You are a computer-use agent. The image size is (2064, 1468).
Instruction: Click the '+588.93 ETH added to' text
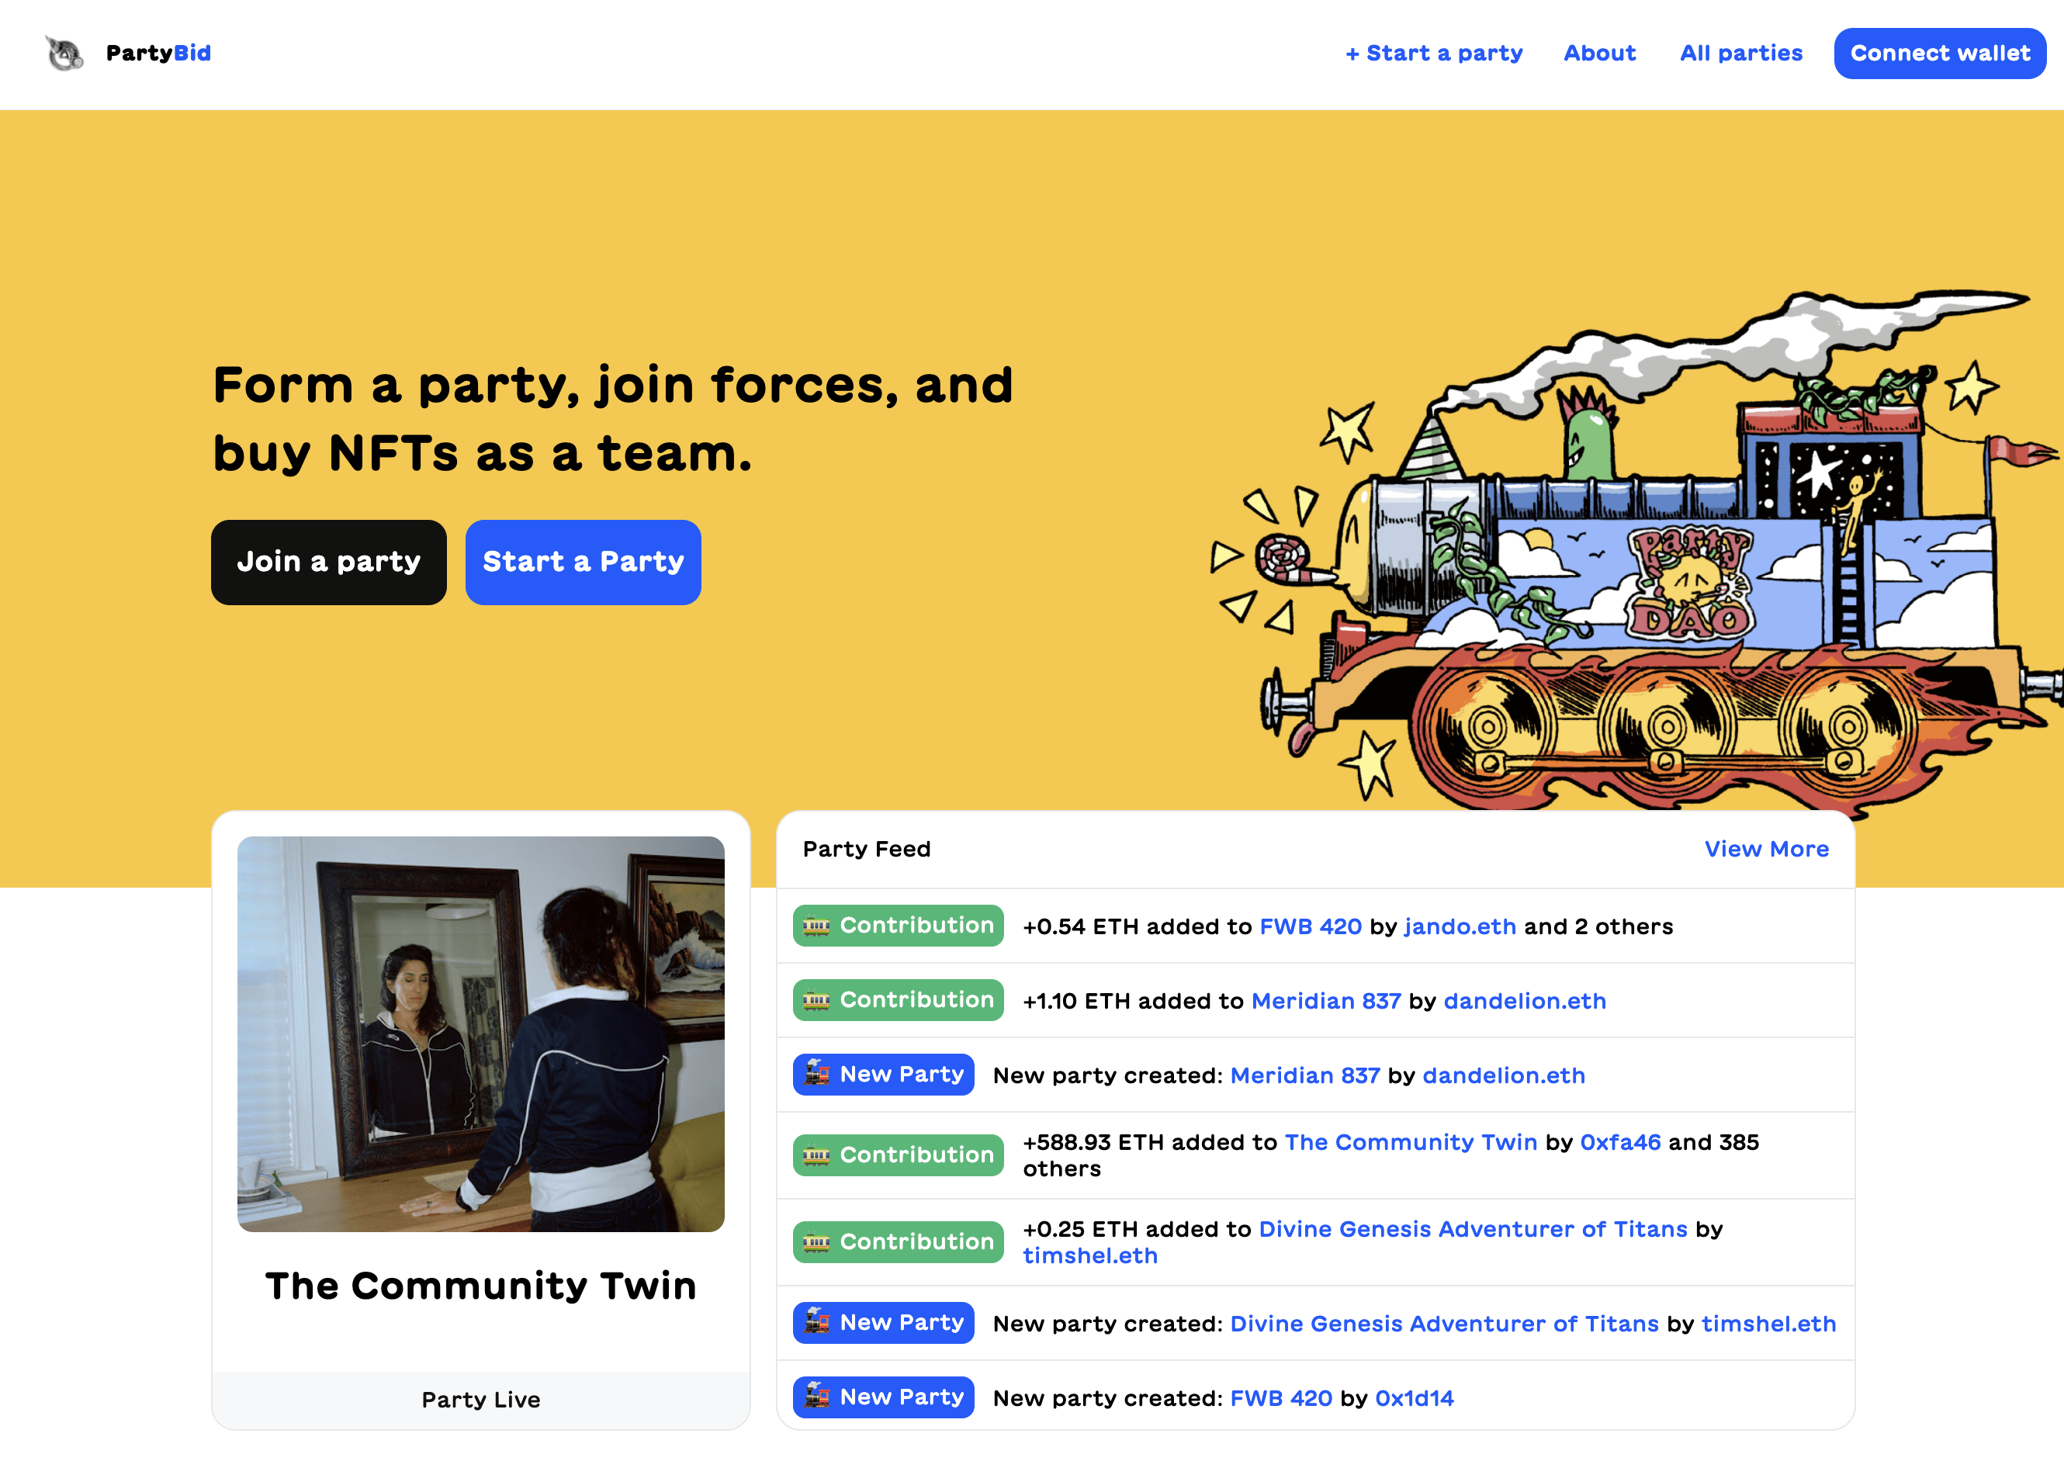click(x=1149, y=1143)
